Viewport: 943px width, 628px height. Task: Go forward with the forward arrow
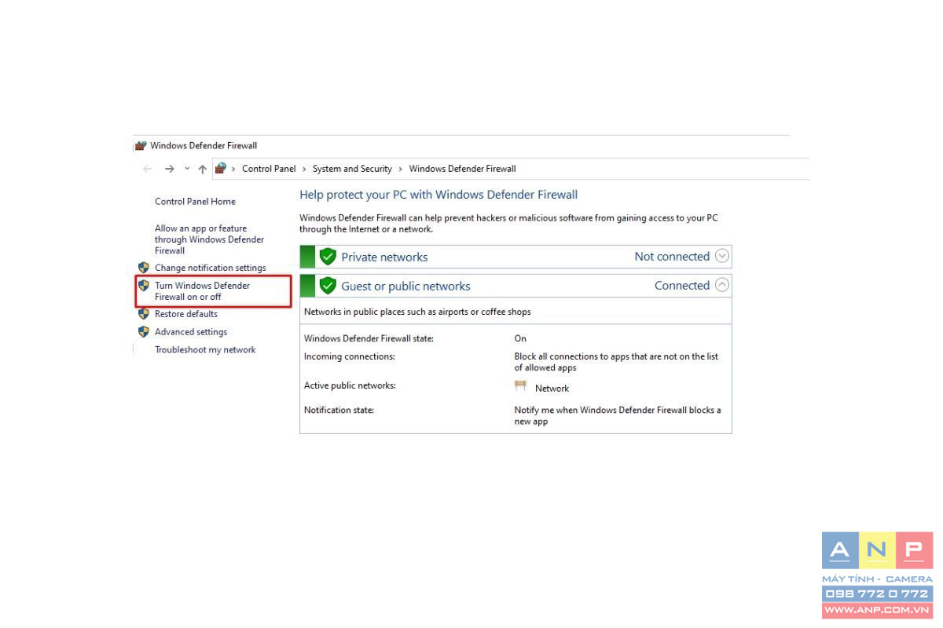[x=169, y=169]
